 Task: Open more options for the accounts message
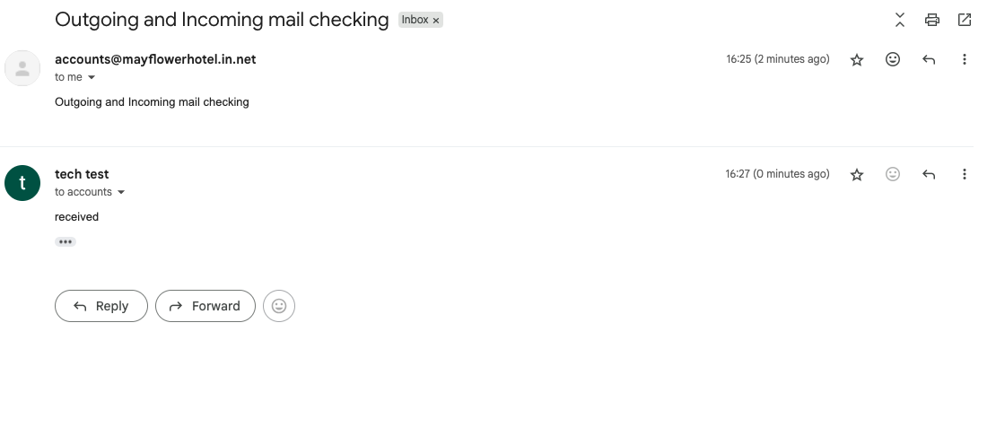click(965, 59)
